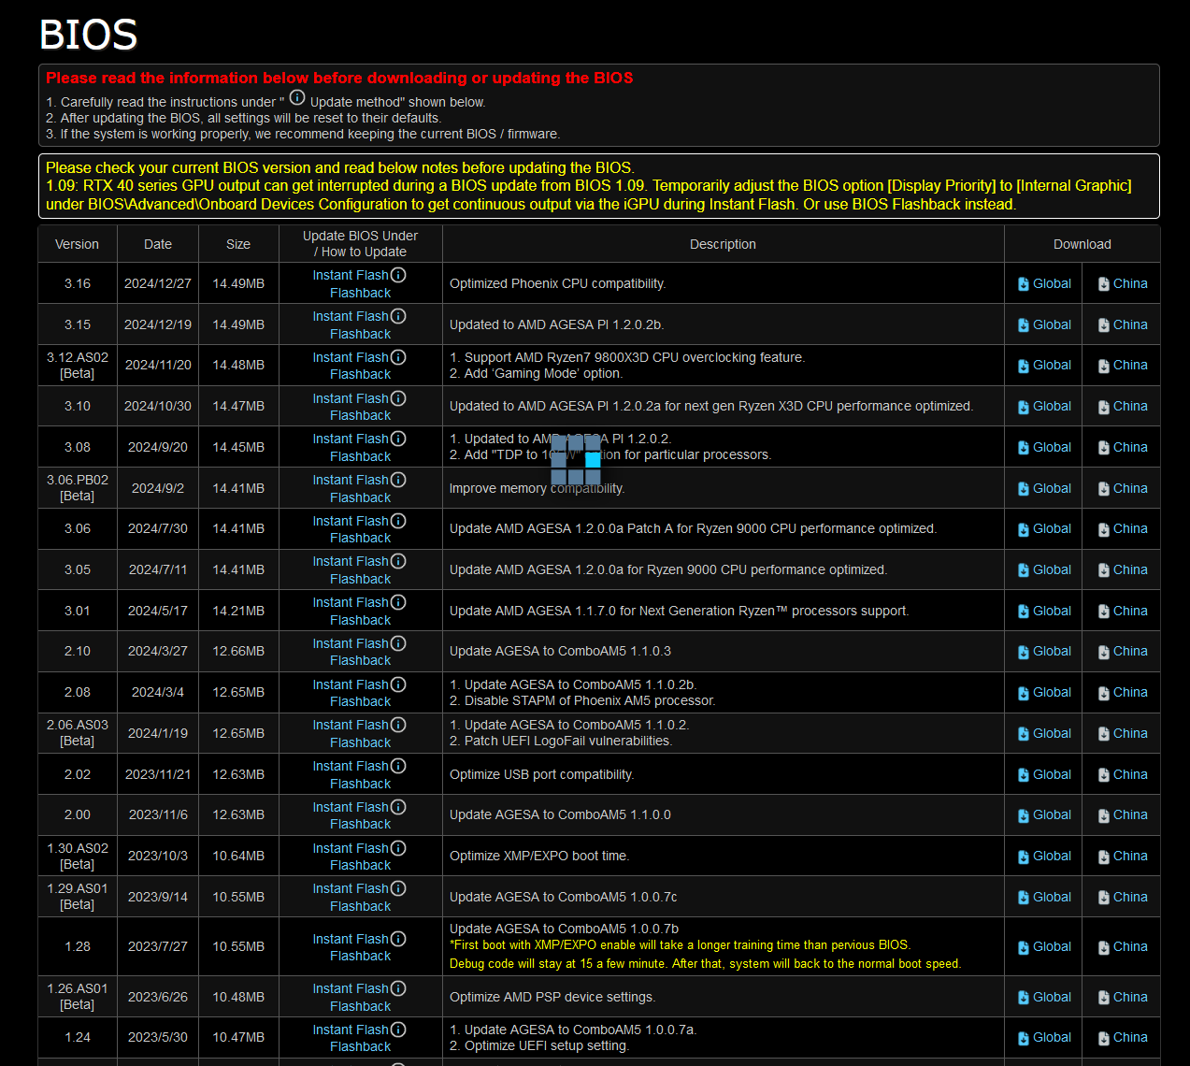This screenshot has height=1066, width=1190.
Task: Open Flashback link for version 2.06.AS03
Action: [x=360, y=742]
